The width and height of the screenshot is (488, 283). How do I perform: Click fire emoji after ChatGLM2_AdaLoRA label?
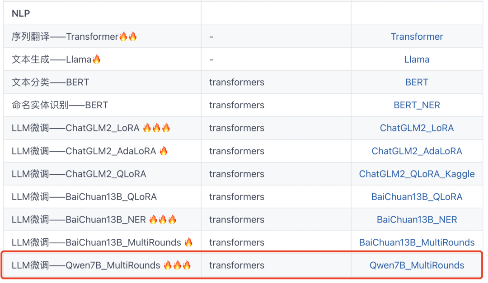(x=164, y=151)
